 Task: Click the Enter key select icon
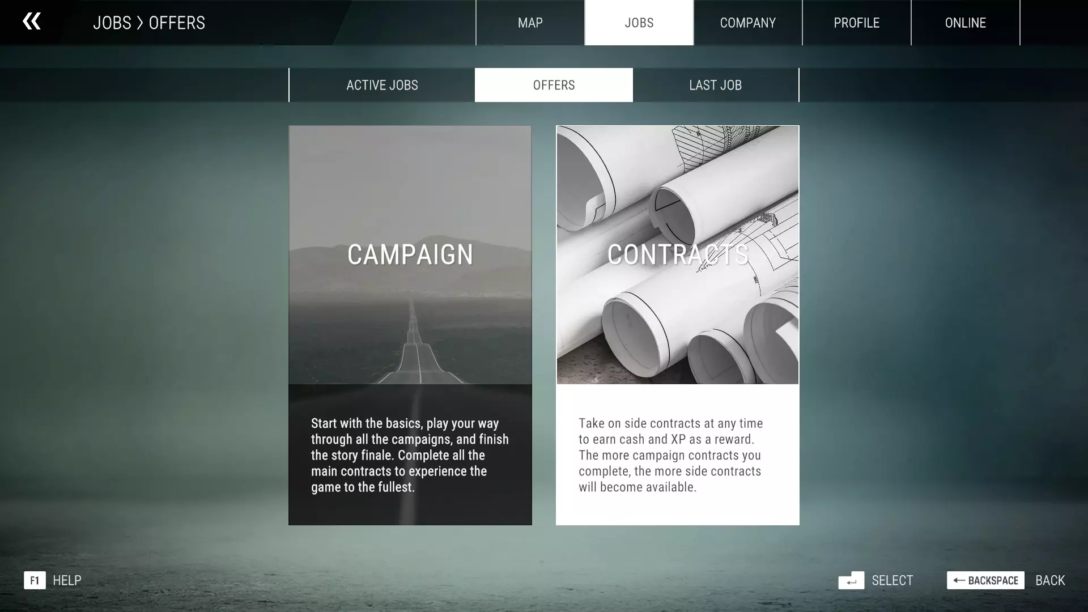pyautogui.click(x=851, y=580)
